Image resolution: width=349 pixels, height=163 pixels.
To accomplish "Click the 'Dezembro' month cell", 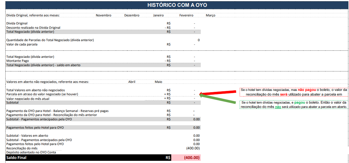I will 132,15.
